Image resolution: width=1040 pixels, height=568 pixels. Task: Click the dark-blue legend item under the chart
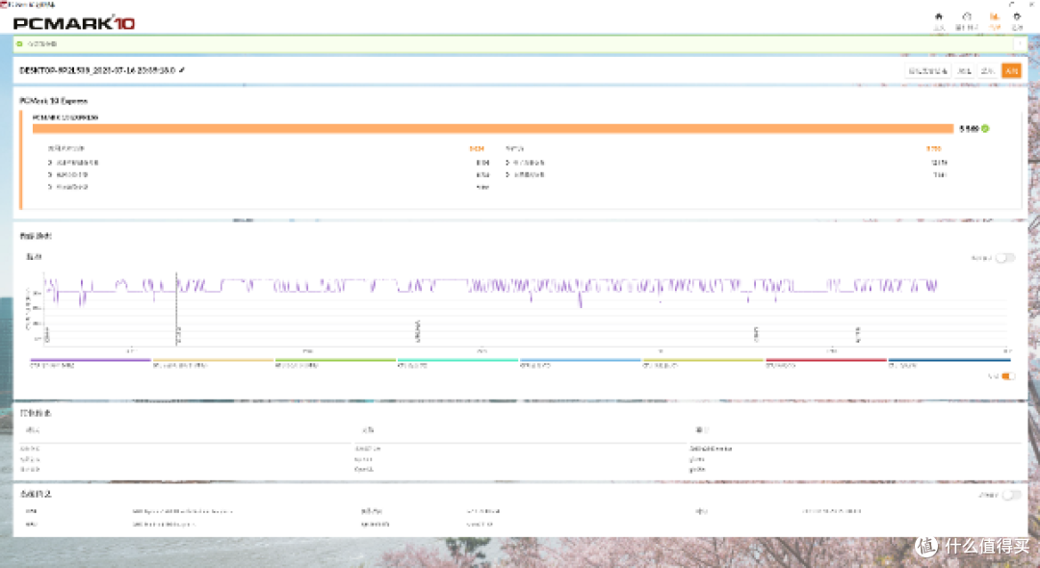click(949, 363)
